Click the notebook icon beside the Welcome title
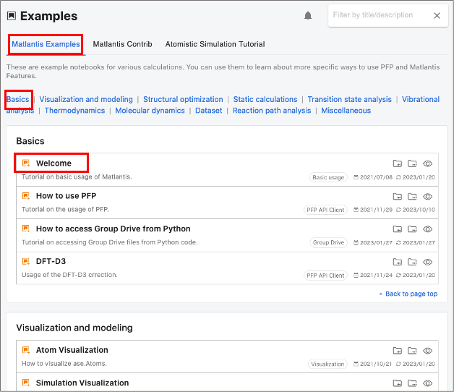The width and height of the screenshot is (454, 392). click(x=26, y=163)
